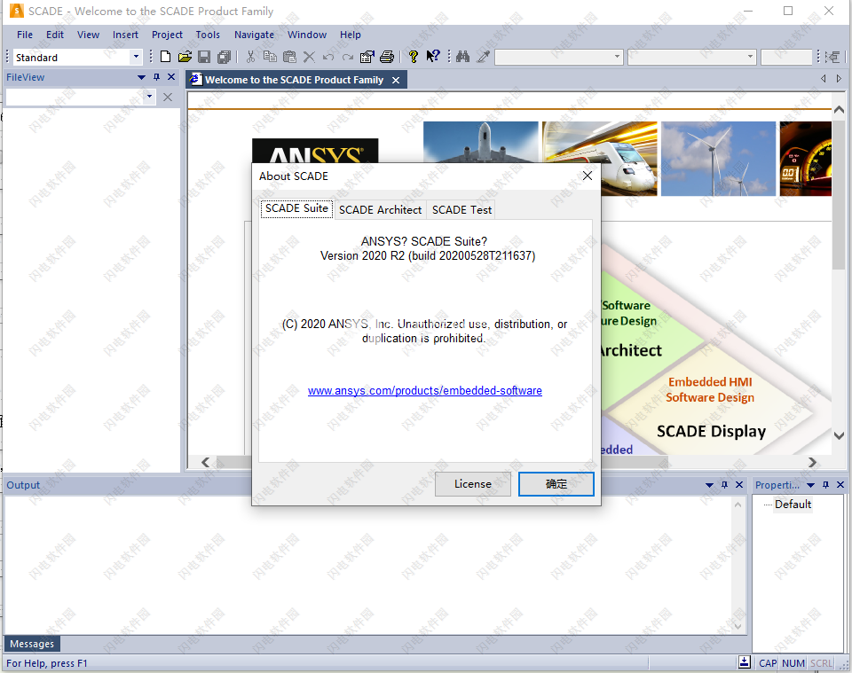Open the FileView panel menu arrow

141,77
